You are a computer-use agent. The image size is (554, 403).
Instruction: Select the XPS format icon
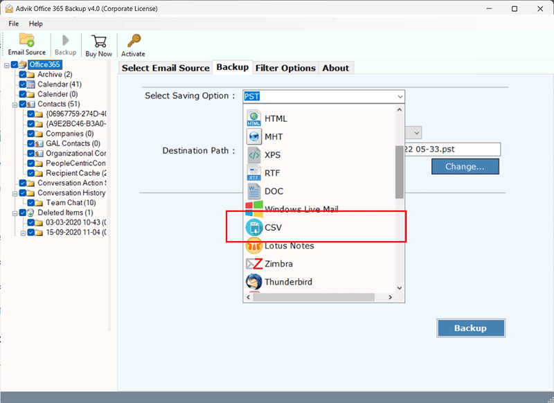[253, 154]
